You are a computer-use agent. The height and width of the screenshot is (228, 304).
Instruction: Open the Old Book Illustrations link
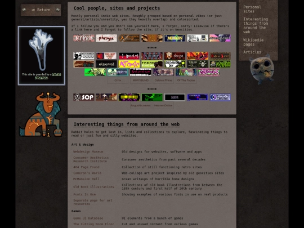[x=93, y=187]
